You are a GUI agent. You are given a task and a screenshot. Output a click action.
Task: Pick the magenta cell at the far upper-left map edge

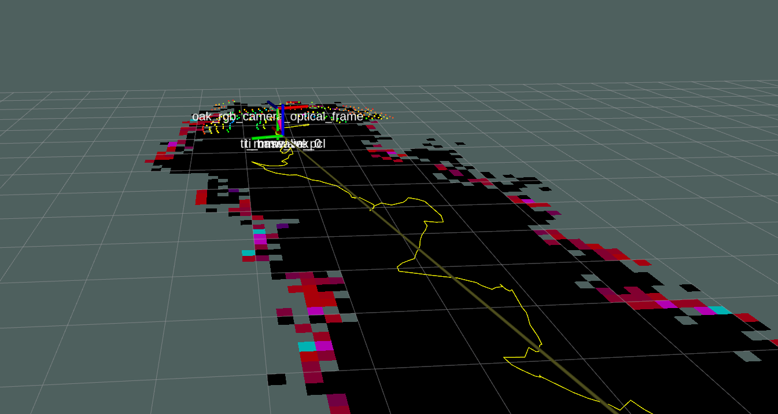click(172, 144)
